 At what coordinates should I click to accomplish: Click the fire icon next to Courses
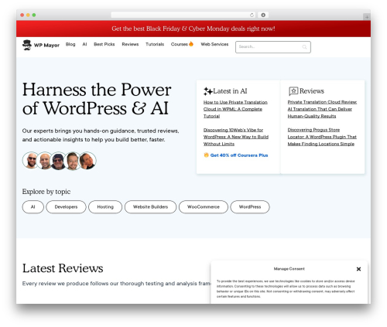click(x=191, y=44)
